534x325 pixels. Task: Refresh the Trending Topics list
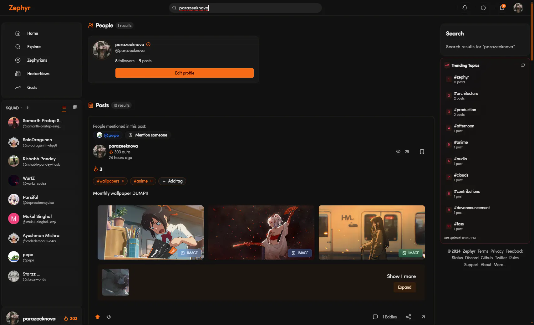pos(523,65)
